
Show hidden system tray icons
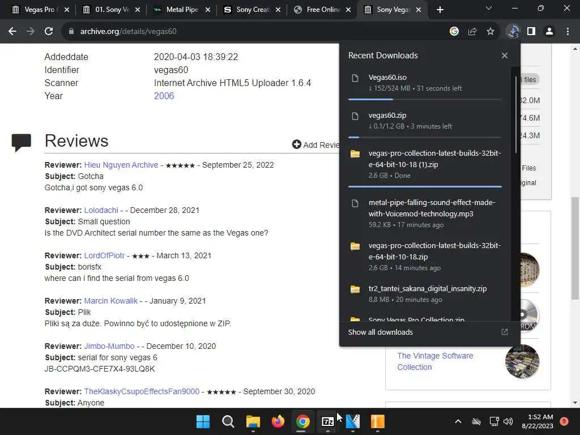click(x=458, y=421)
